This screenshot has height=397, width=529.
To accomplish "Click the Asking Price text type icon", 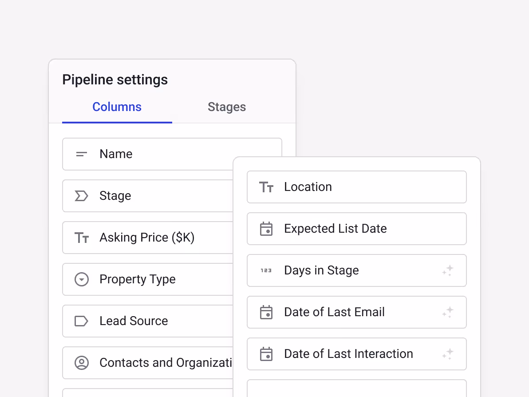I will click(82, 238).
